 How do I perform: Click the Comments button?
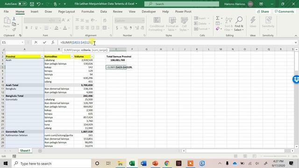click(285, 11)
